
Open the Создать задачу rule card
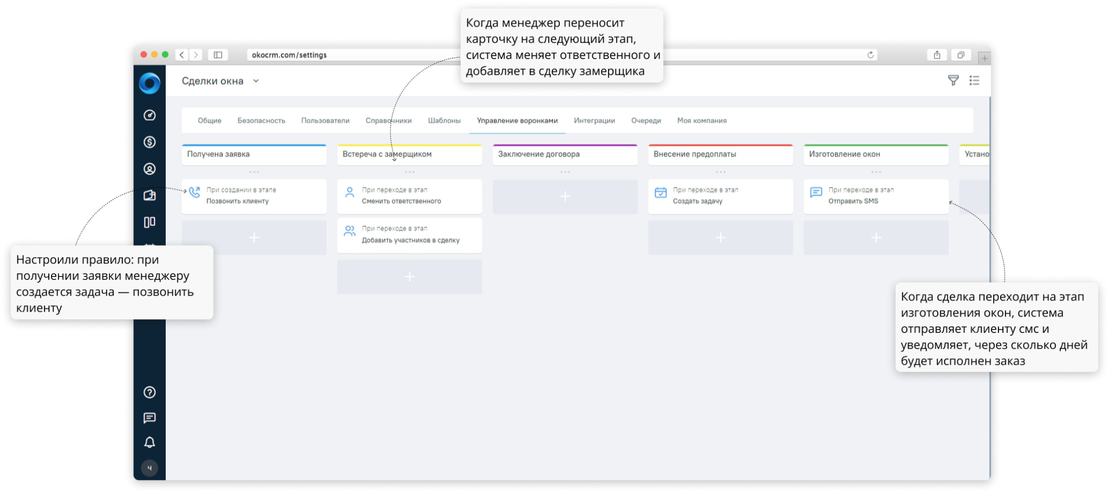721,196
